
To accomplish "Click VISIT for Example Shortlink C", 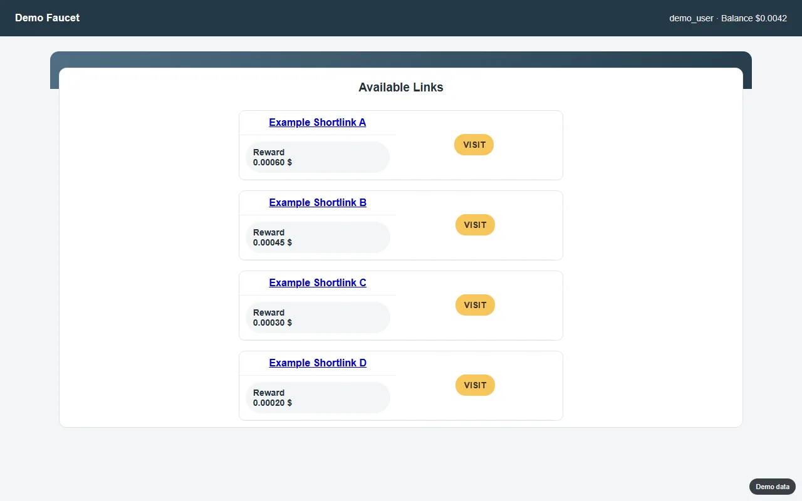I will pos(475,305).
